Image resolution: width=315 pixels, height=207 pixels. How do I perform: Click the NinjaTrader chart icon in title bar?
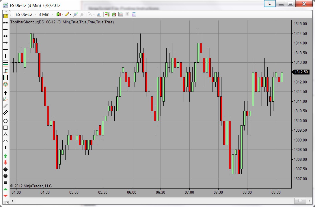[x=5, y=5]
